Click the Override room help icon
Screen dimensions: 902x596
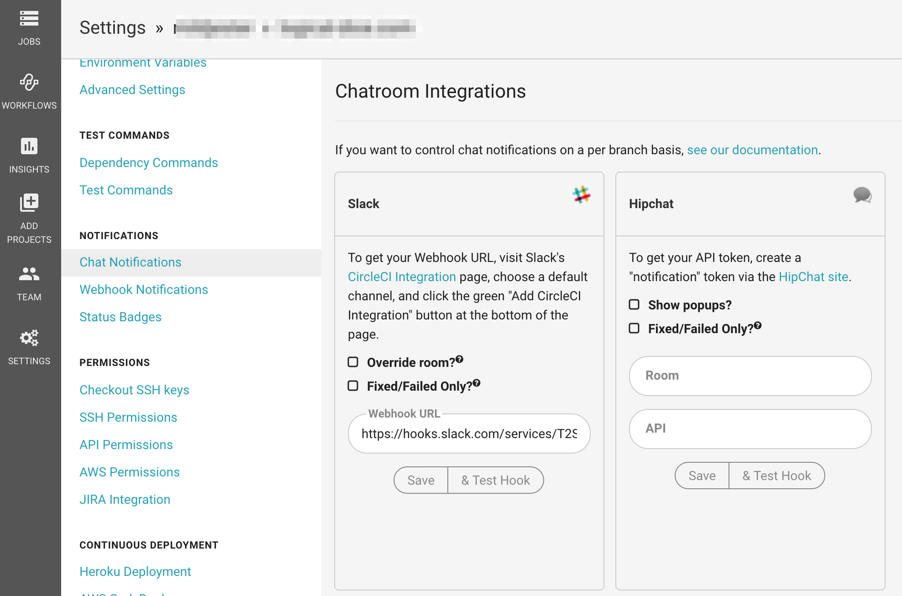(x=460, y=359)
